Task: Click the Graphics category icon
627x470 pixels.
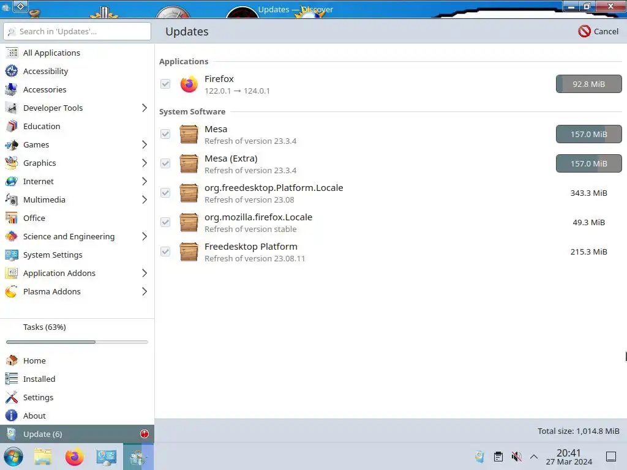Action: tap(12, 163)
